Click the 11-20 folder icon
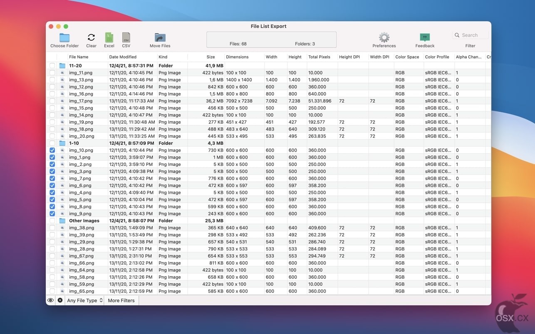Viewport: 535px width, 334px height. (x=62, y=66)
